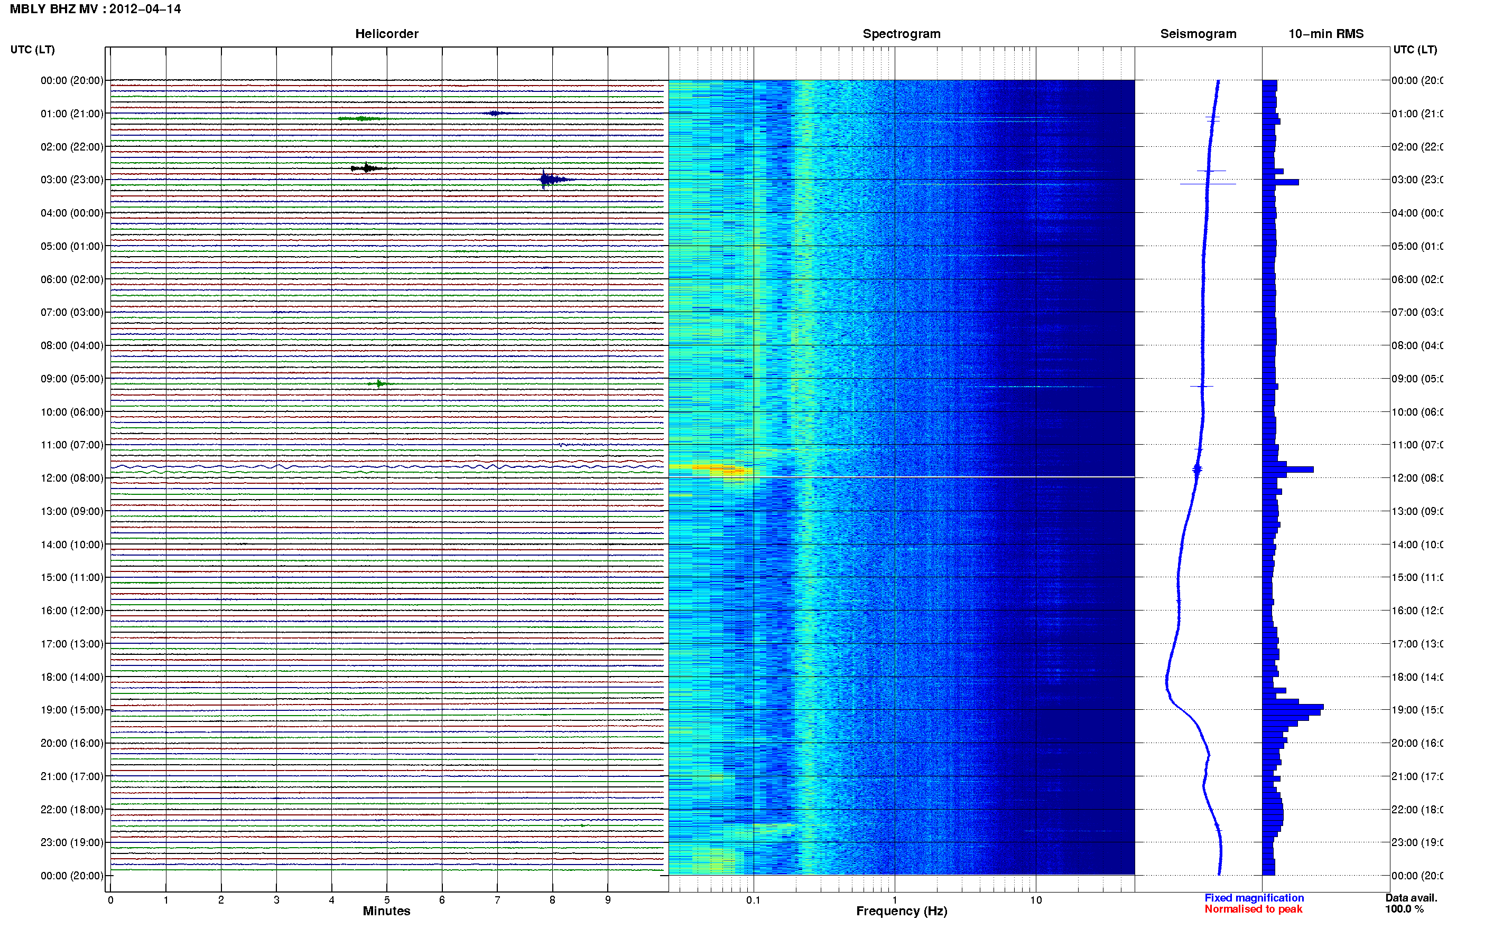
Task: Select the Spectrogram panel heading
Action: pyautogui.click(x=901, y=34)
